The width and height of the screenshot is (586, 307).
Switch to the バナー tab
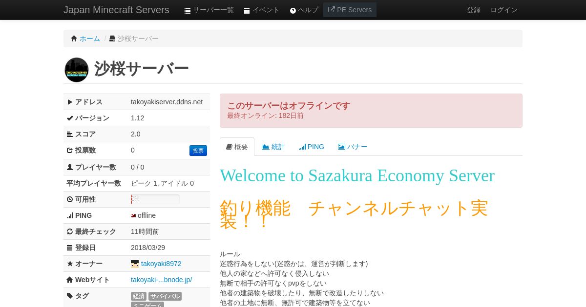tap(353, 147)
